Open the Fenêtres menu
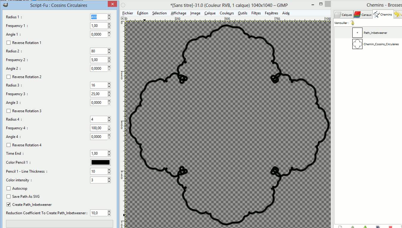The width and height of the screenshot is (402, 228). point(271,13)
